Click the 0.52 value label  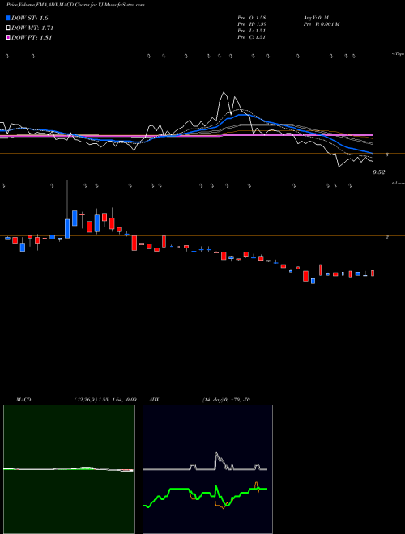coord(378,172)
